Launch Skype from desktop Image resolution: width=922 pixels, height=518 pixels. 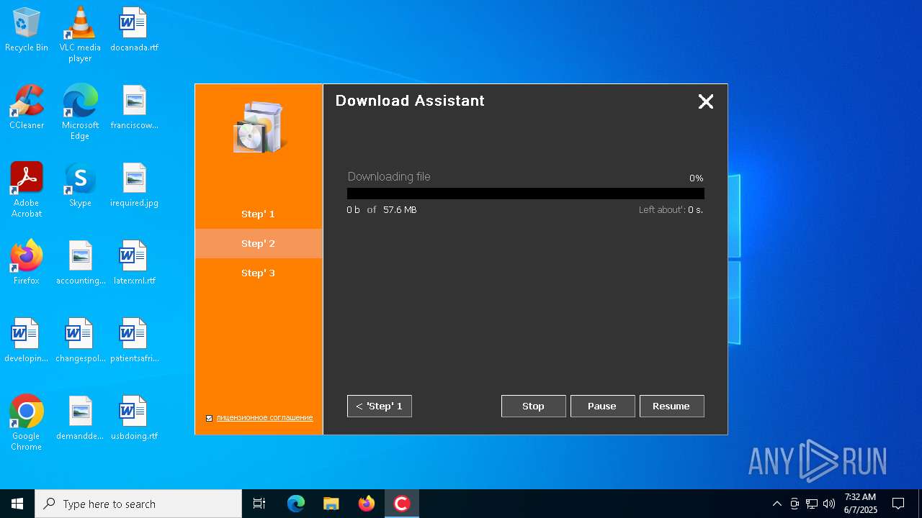[80, 186]
